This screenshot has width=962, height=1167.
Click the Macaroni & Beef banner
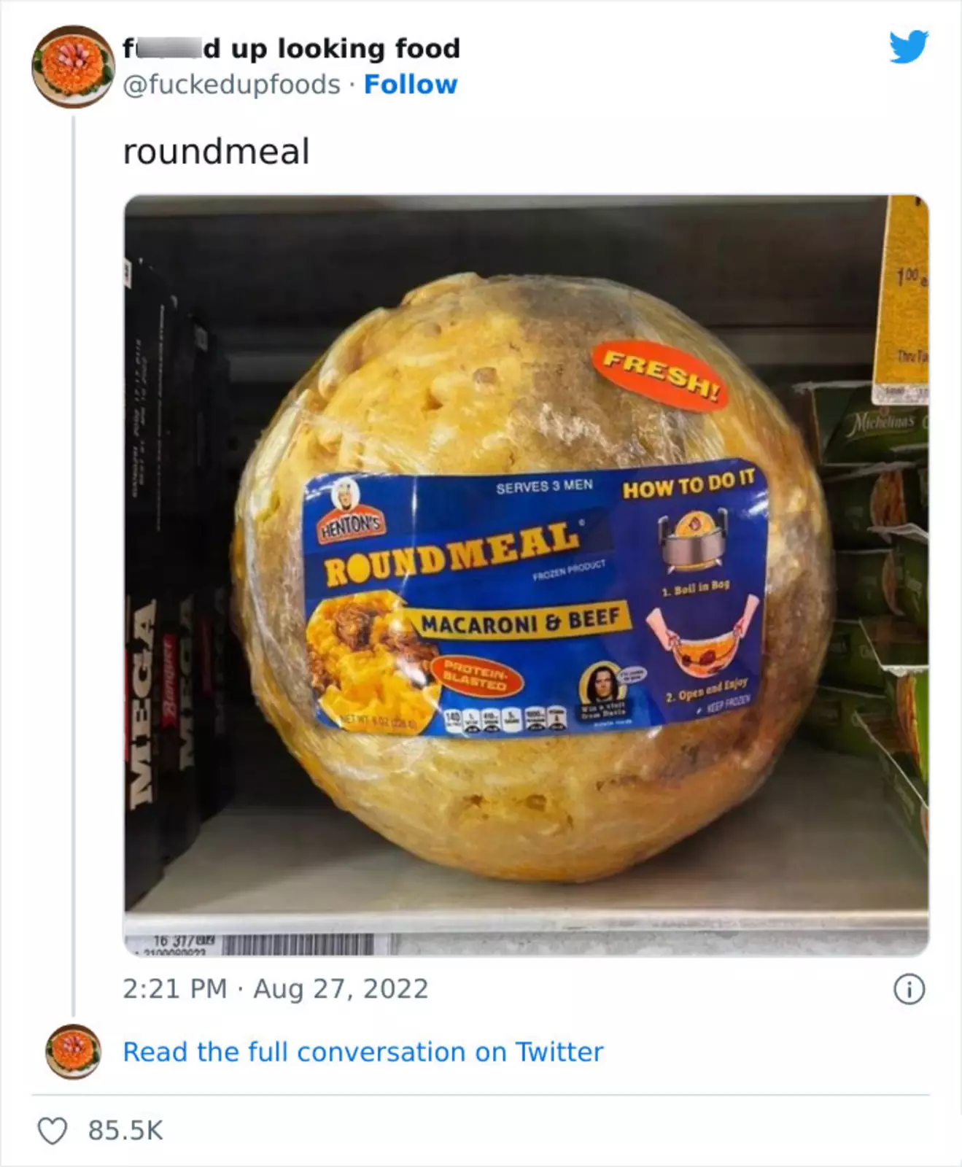point(521,621)
